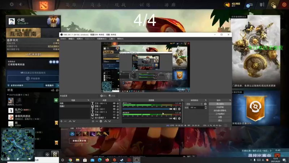Screen dimensions: 289x163
Task: Click the shards currency icon showing 42,905
Action: point(227,5)
